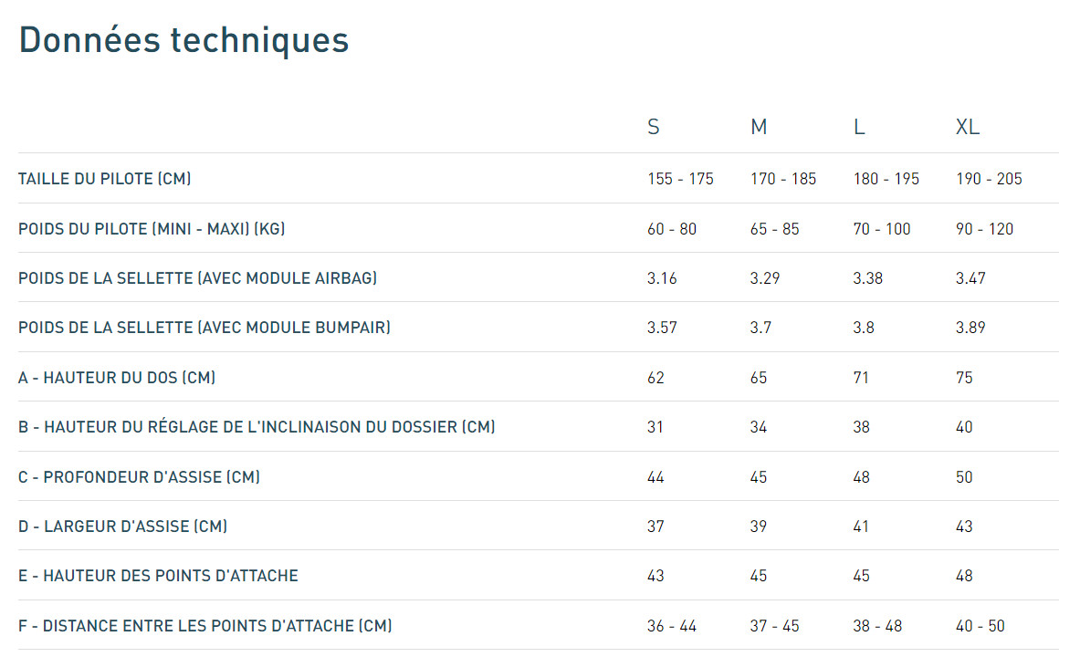The image size is (1080, 657).
Task: Click the Données techniques heading
Action: (183, 39)
